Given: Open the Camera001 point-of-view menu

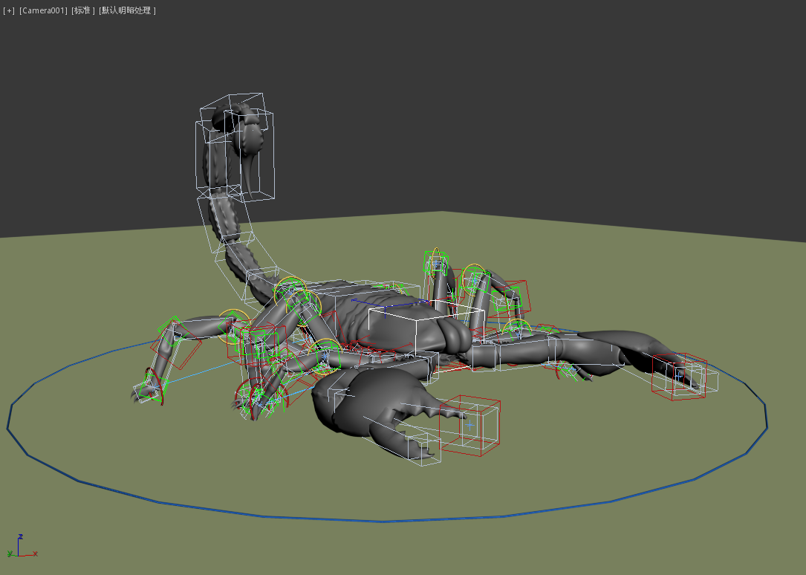Looking at the screenshot, I should (x=43, y=10).
